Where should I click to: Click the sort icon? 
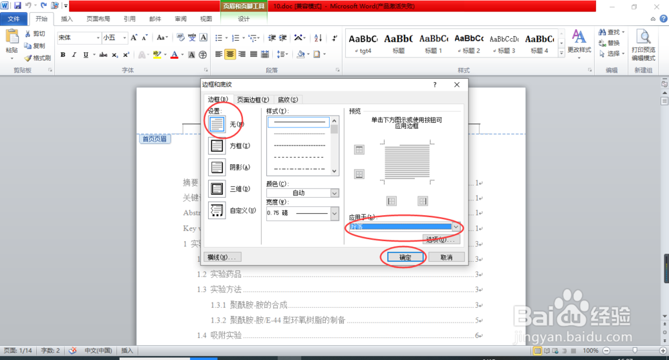[318, 38]
